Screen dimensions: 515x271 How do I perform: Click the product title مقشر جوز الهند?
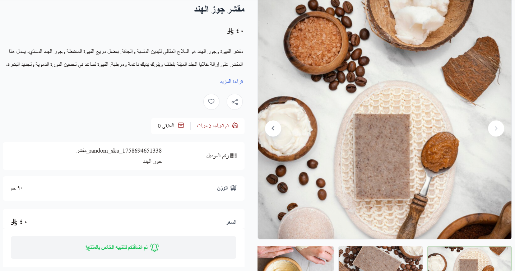[219, 9]
